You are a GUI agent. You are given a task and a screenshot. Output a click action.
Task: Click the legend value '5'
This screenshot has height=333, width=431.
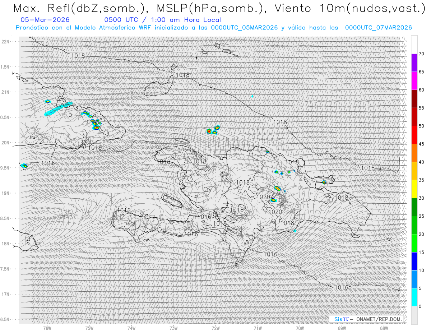pyautogui.click(x=420, y=288)
